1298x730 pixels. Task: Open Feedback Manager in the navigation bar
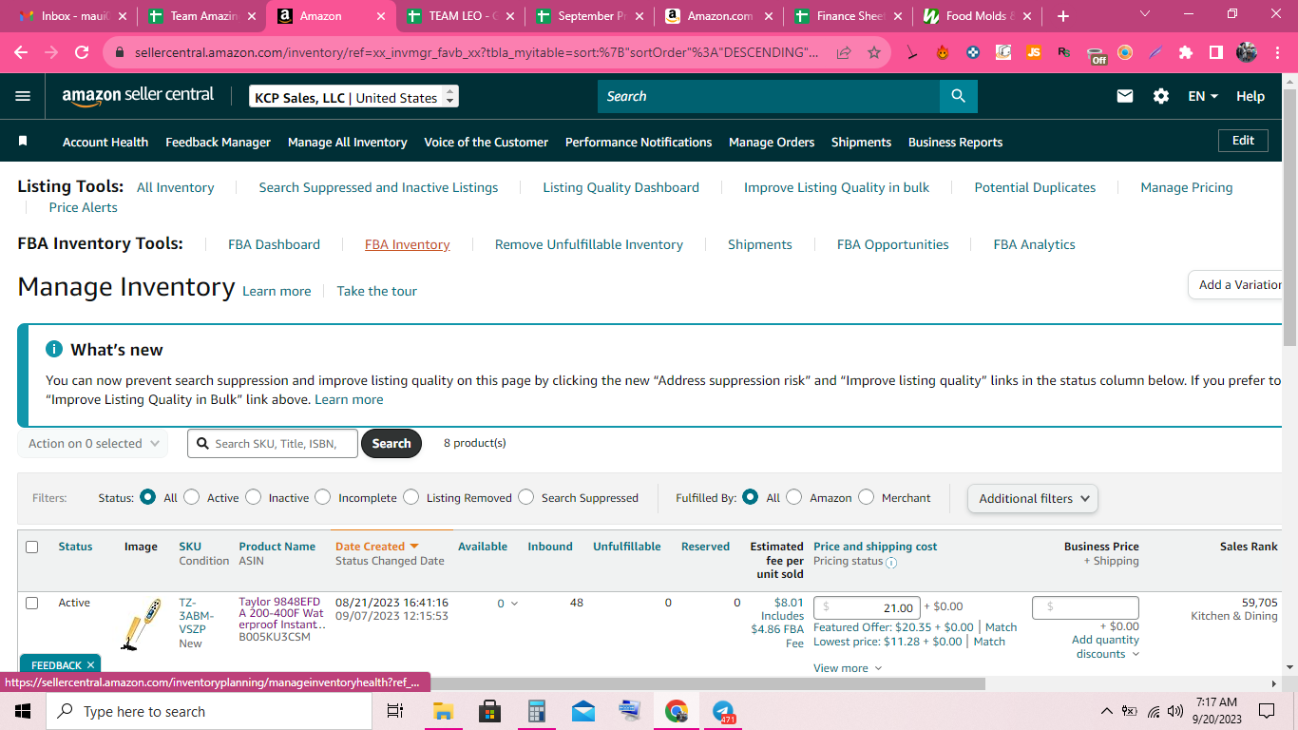click(219, 142)
